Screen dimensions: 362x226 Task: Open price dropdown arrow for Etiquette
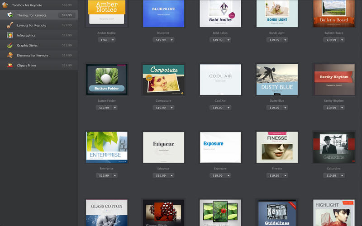[x=172, y=175]
